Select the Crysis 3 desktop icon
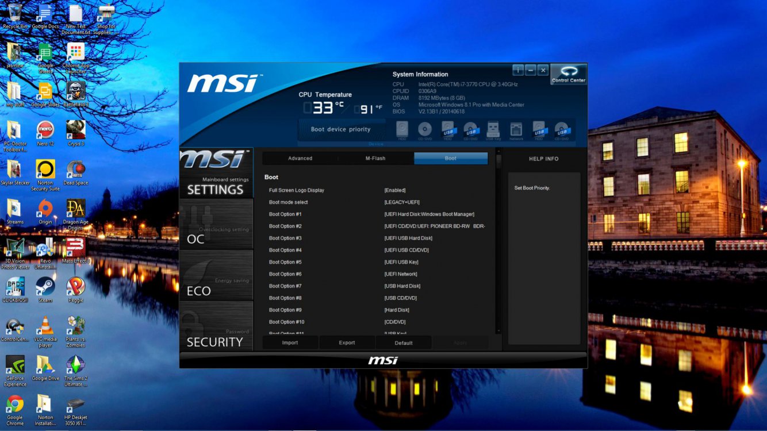 pos(75,134)
